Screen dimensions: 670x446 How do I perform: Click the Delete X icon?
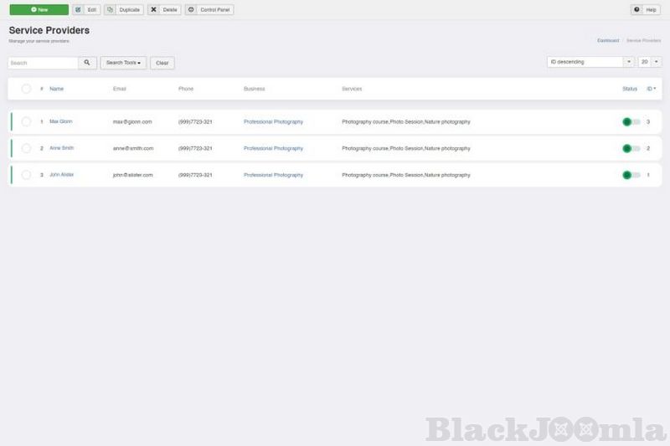point(153,9)
